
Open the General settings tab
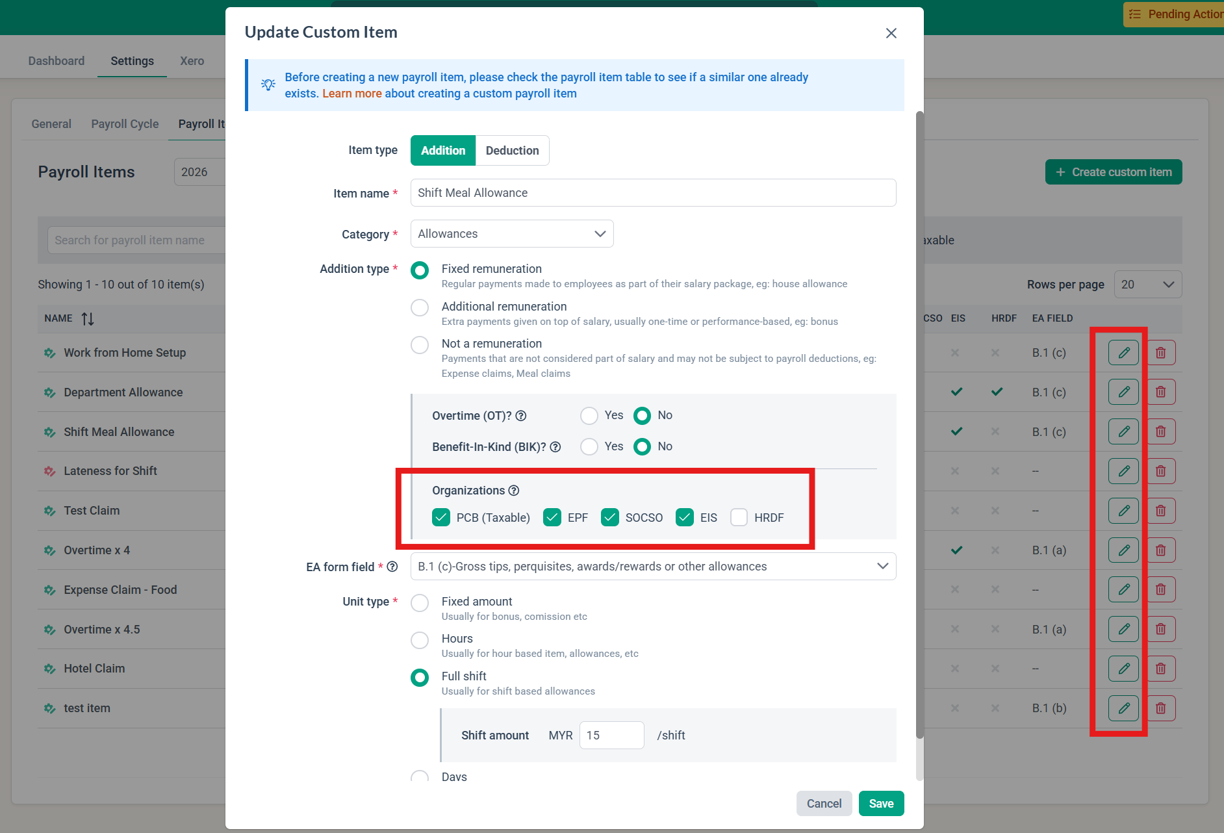click(x=51, y=124)
